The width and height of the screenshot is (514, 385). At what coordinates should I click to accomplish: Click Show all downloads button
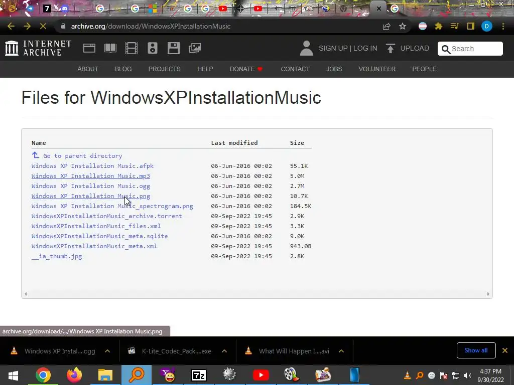coord(476,350)
